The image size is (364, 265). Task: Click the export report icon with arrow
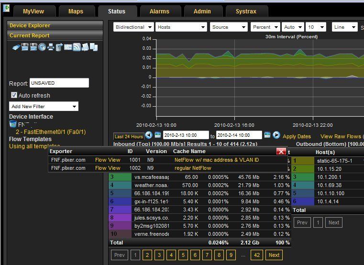[59, 47]
